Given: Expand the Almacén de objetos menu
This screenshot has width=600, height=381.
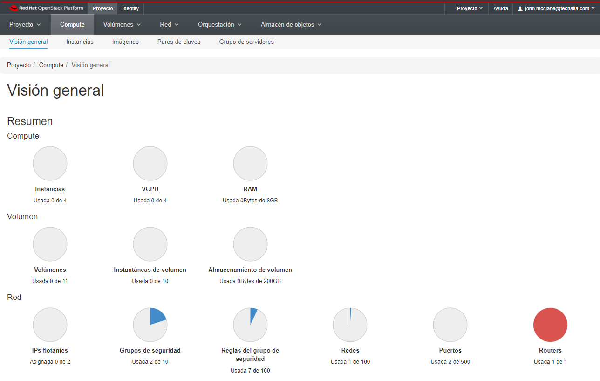Looking at the screenshot, I should pyautogui.click(x=291, y=24).
